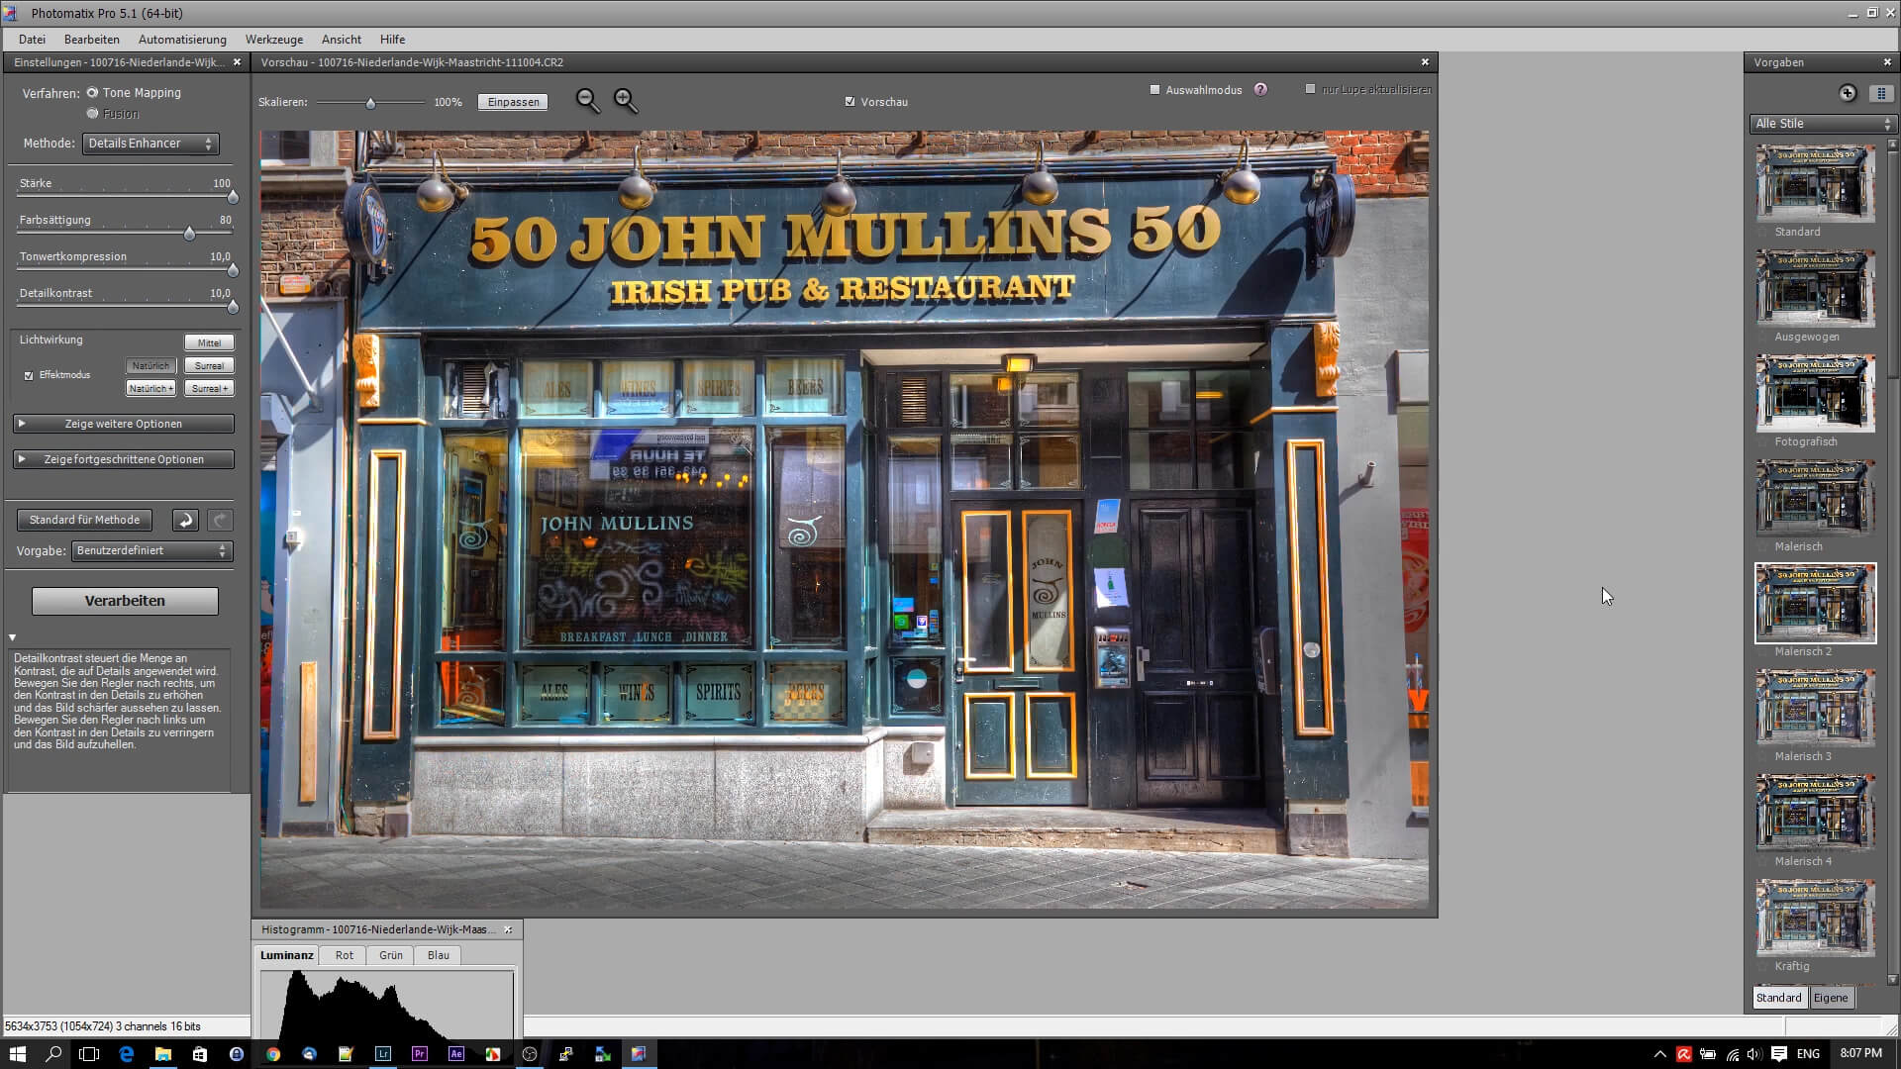Select the Fusion radio button
The image size is (1901, 1069).
pyautogui.click(x=92, y=113)
